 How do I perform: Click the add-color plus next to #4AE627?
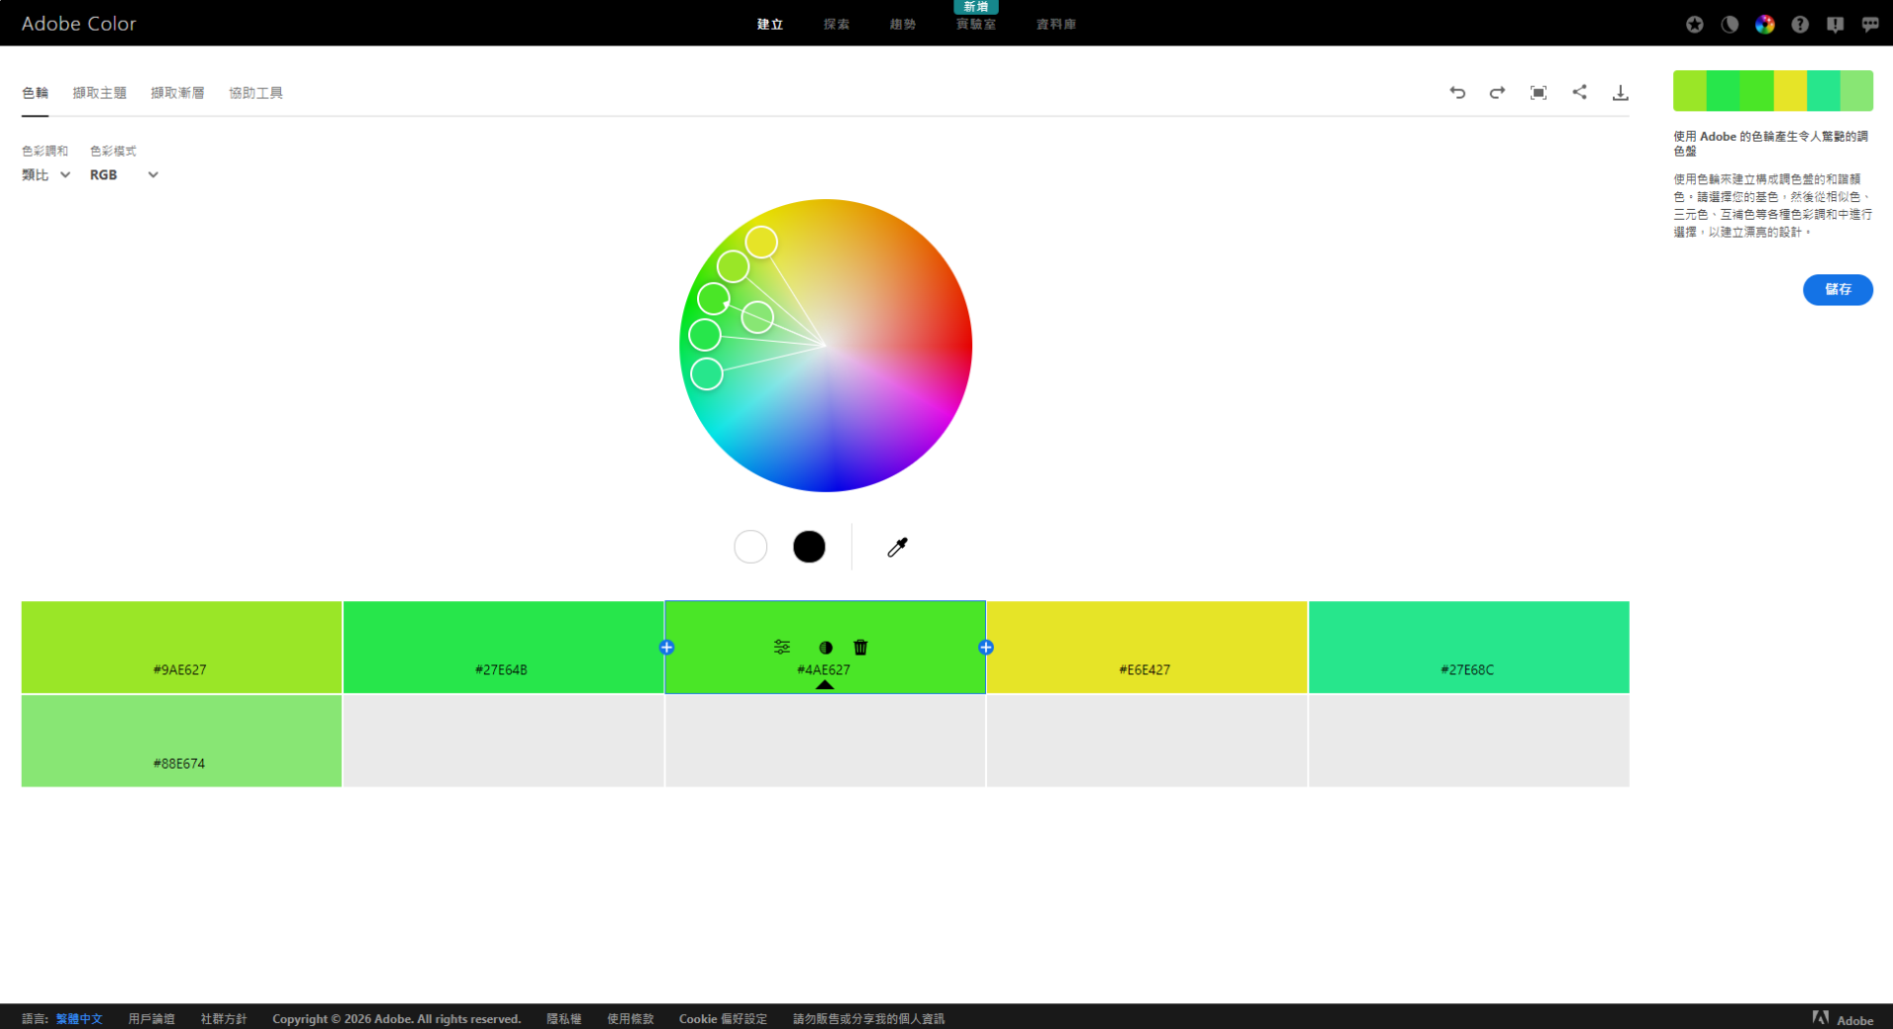click(x=985, y=648)
